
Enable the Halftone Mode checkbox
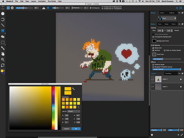[x=153, y=65]
